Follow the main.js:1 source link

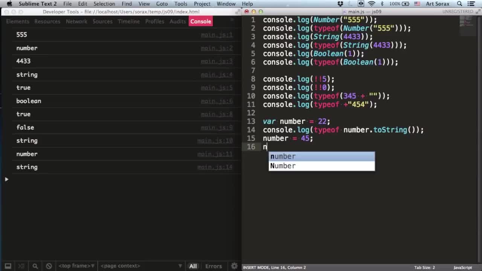[217, 35]
